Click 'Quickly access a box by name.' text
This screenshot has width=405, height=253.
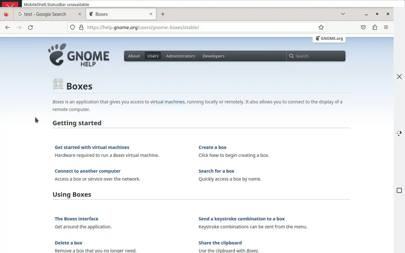pos(230,179)
